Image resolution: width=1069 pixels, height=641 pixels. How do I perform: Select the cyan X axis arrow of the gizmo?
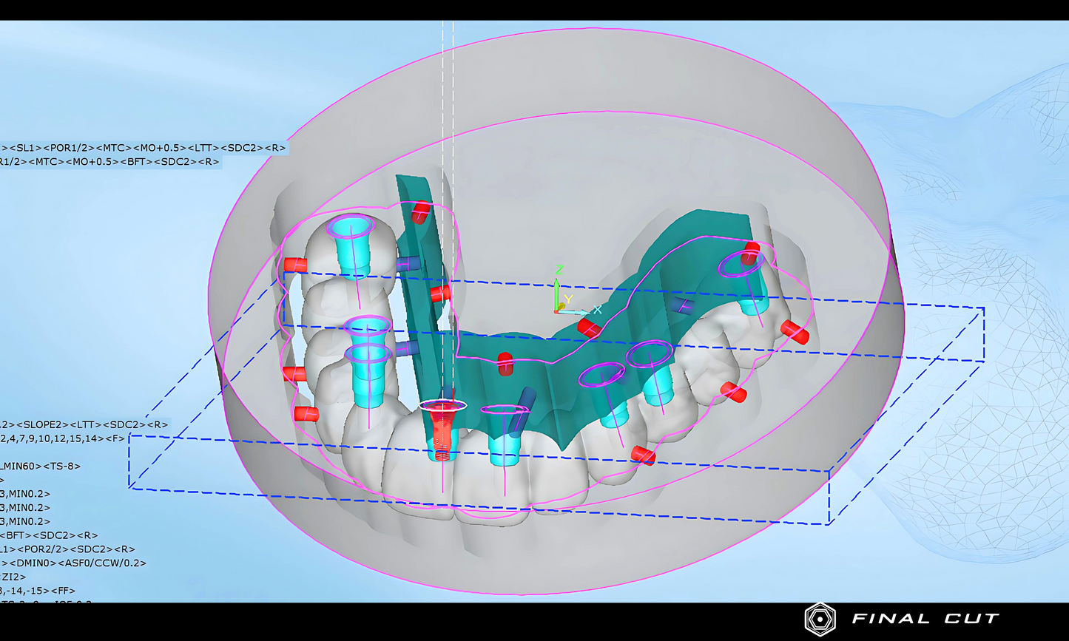pos(581,312)
